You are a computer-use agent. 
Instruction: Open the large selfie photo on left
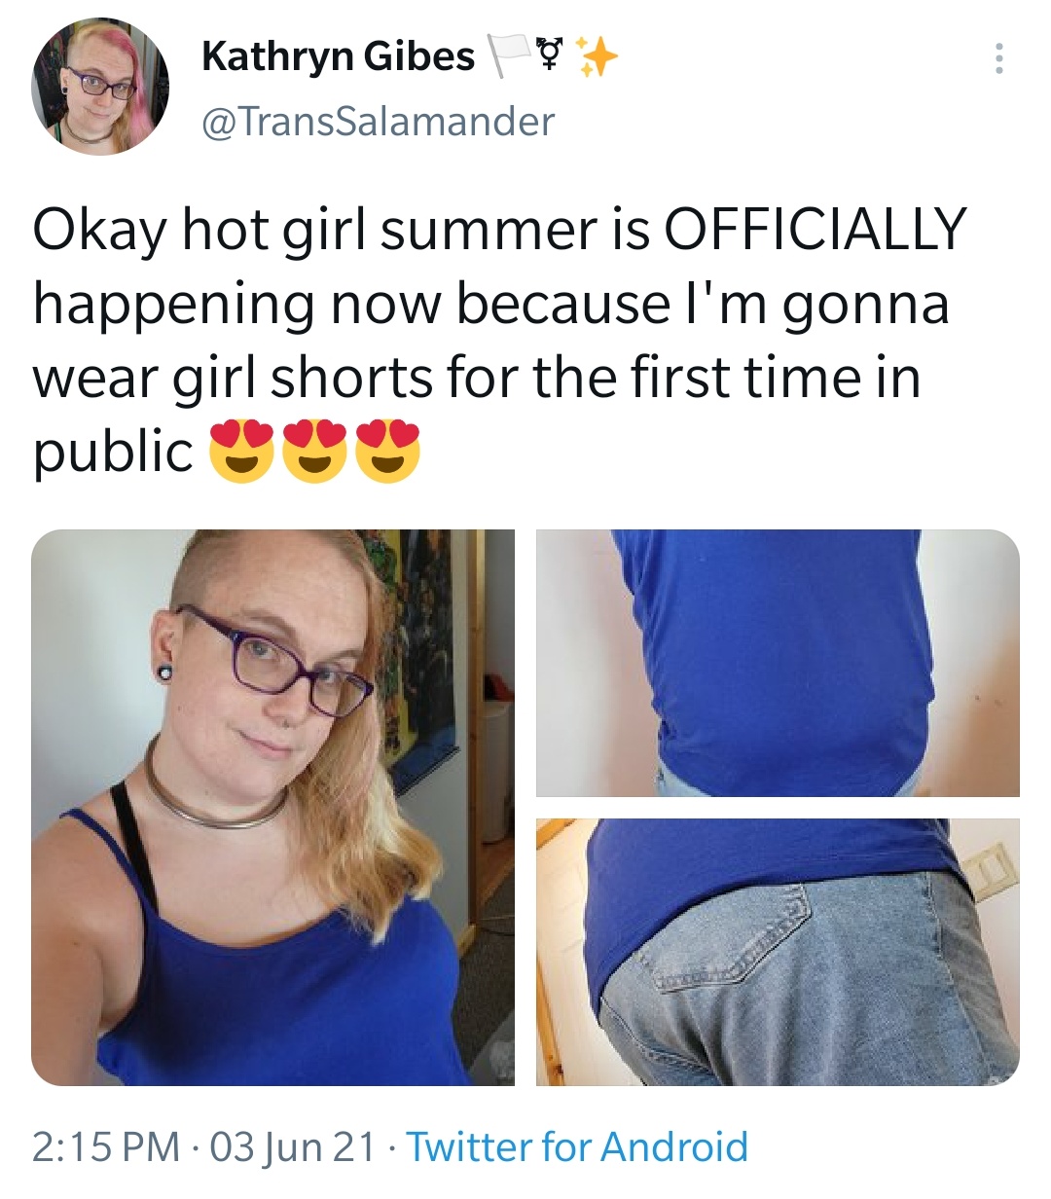273,807
